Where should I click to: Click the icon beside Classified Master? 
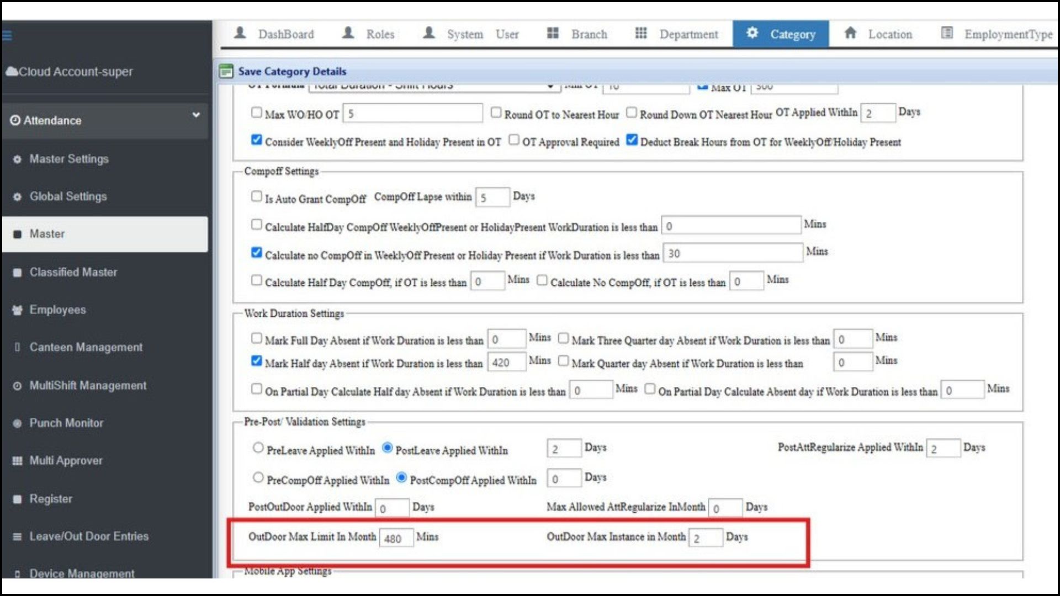(x=17, y=273)
